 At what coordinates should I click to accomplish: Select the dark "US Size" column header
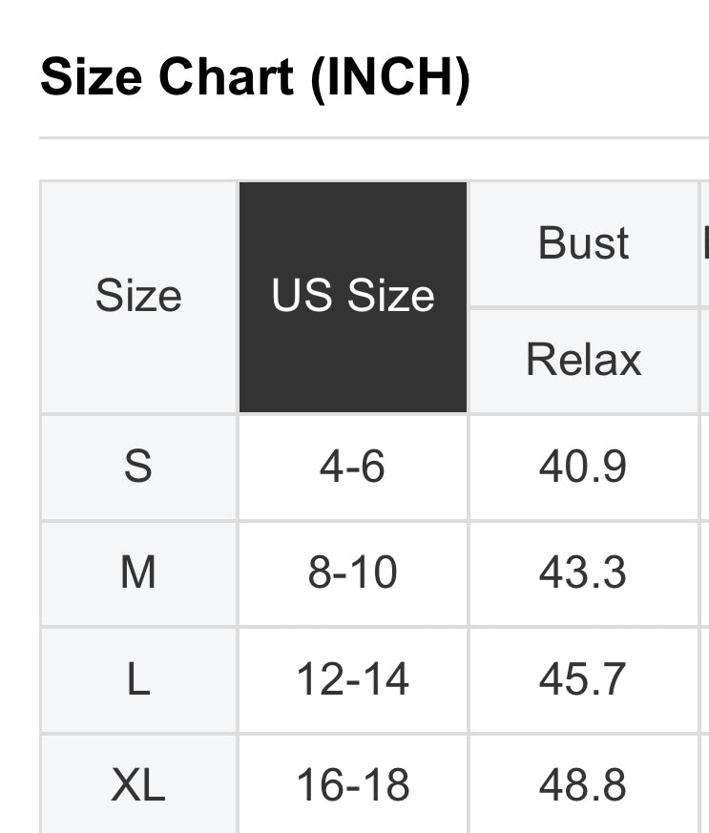[x=353, y=296]
